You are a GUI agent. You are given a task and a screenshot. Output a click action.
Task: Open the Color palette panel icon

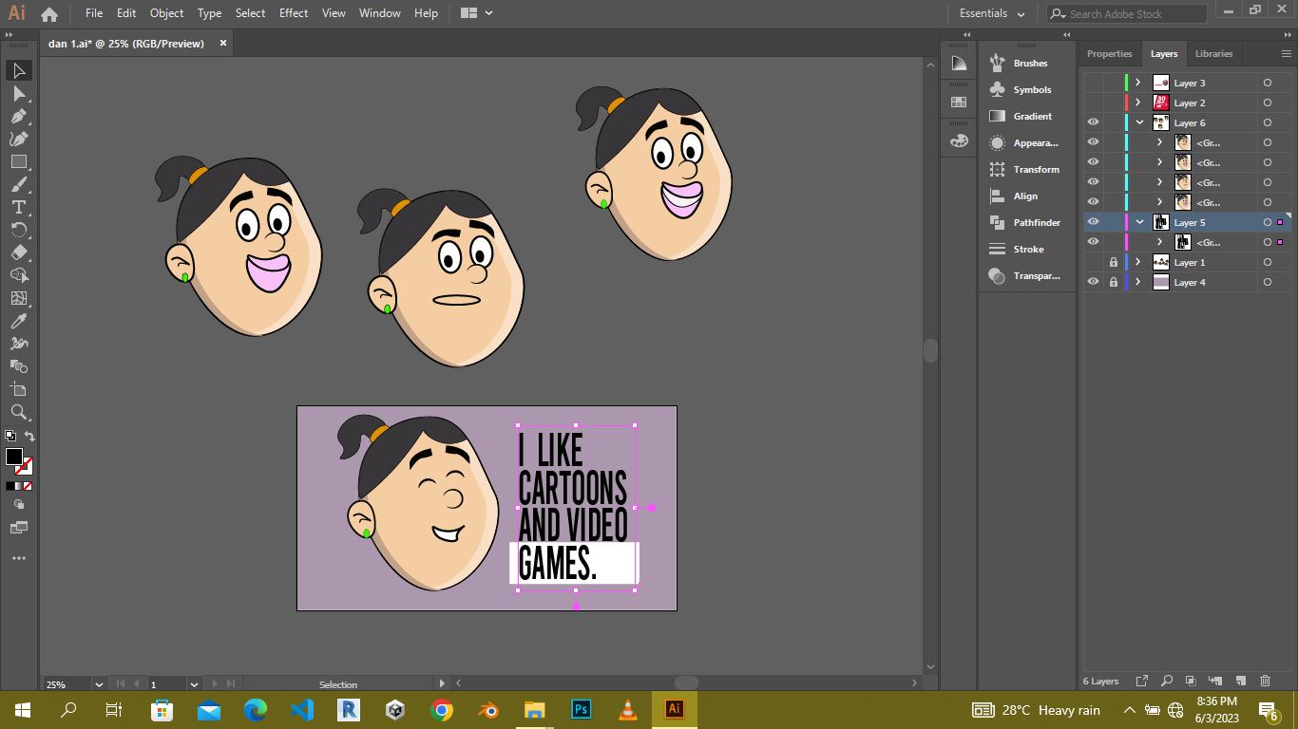[x=959, y=140]
